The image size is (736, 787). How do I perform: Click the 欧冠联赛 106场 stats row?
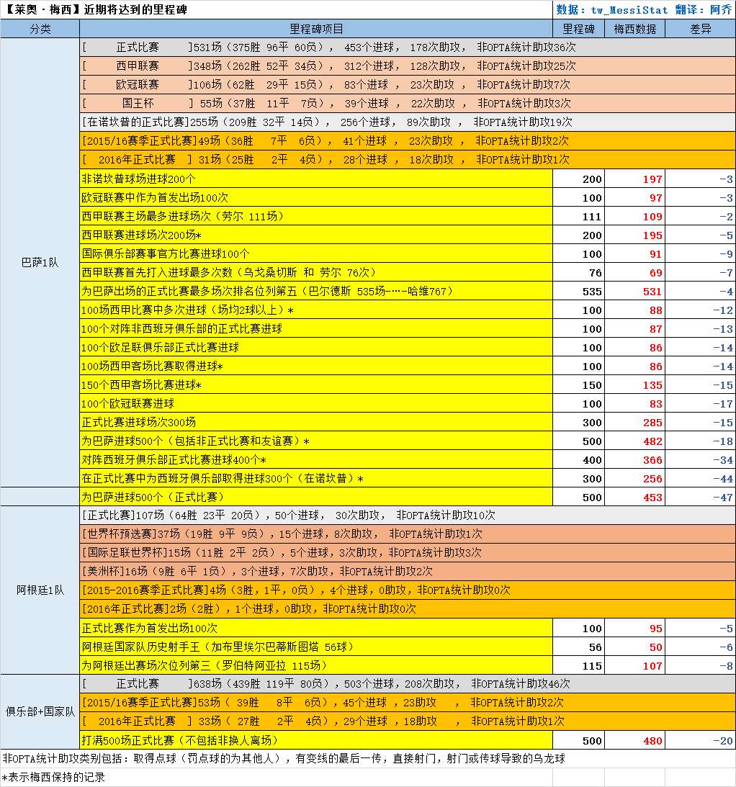pos(407,85)
